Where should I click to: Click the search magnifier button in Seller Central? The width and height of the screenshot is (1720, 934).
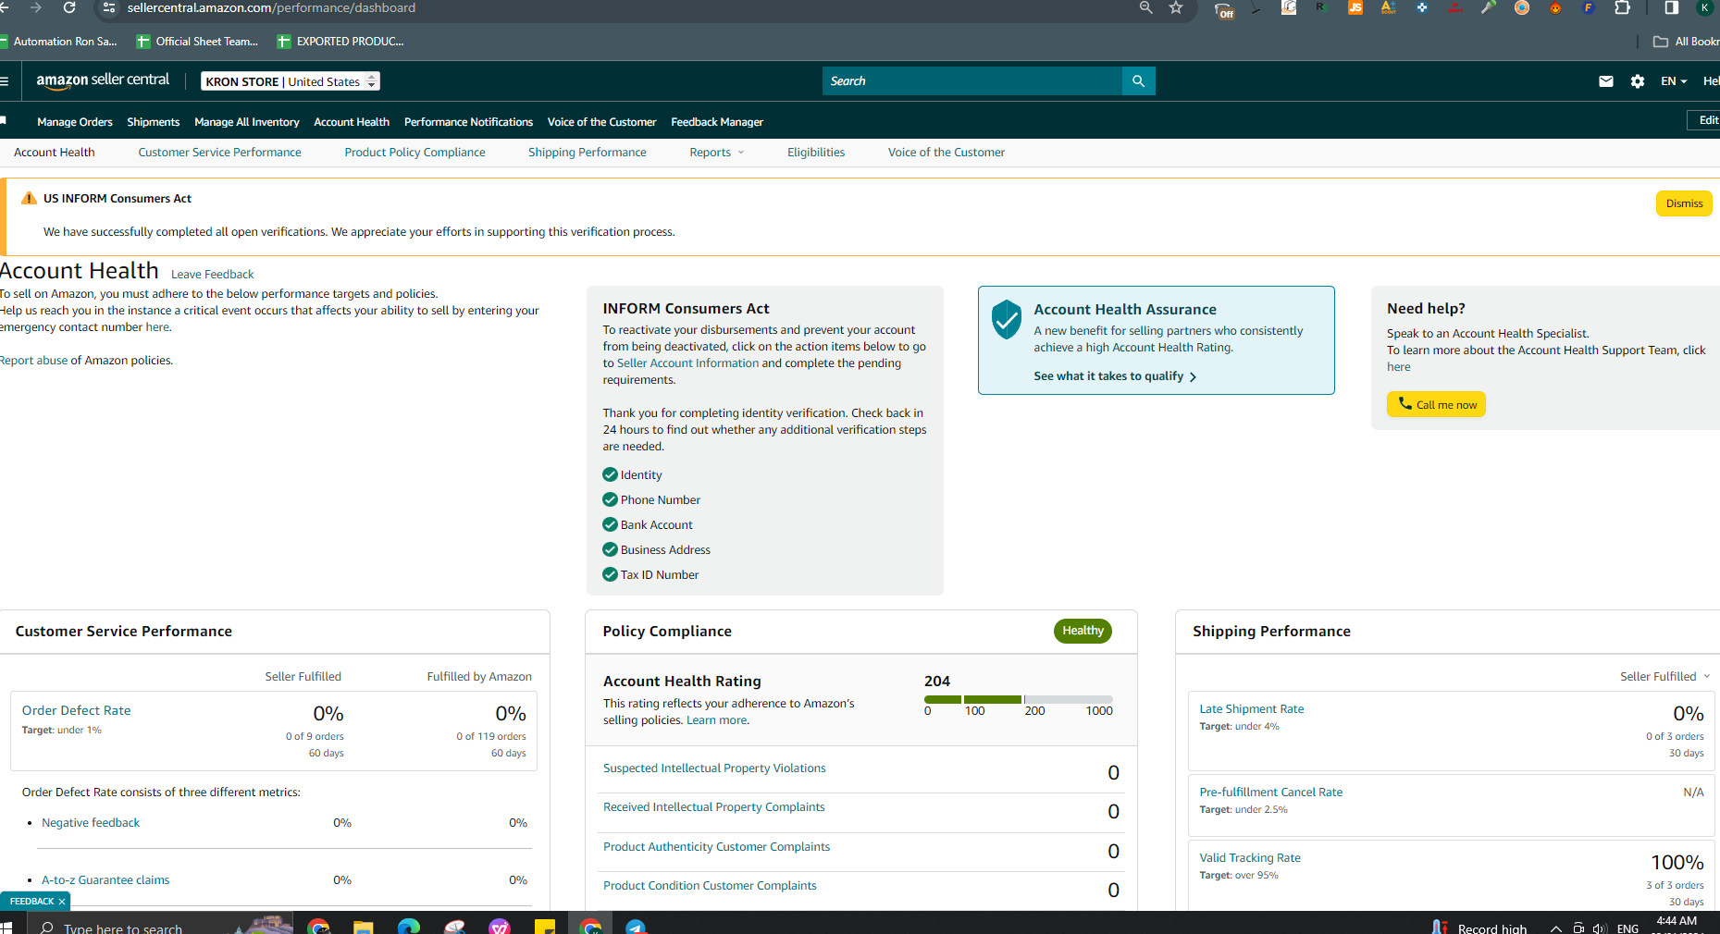(x=1138, y=81)
